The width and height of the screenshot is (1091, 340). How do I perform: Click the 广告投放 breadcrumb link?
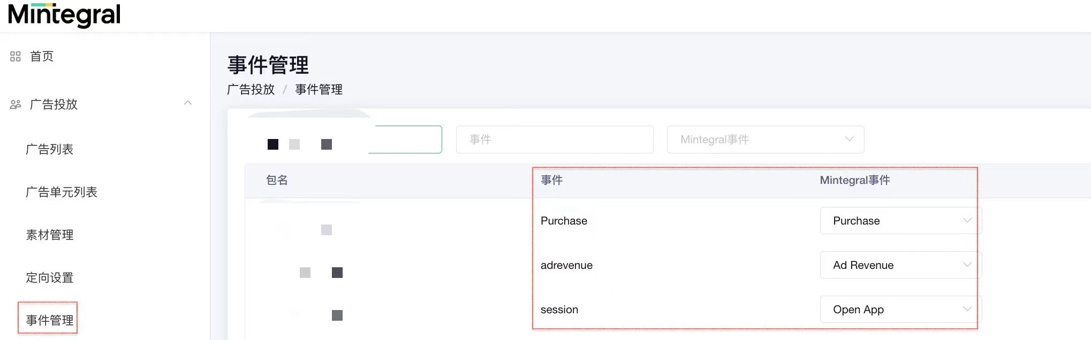tap(250, 89)
